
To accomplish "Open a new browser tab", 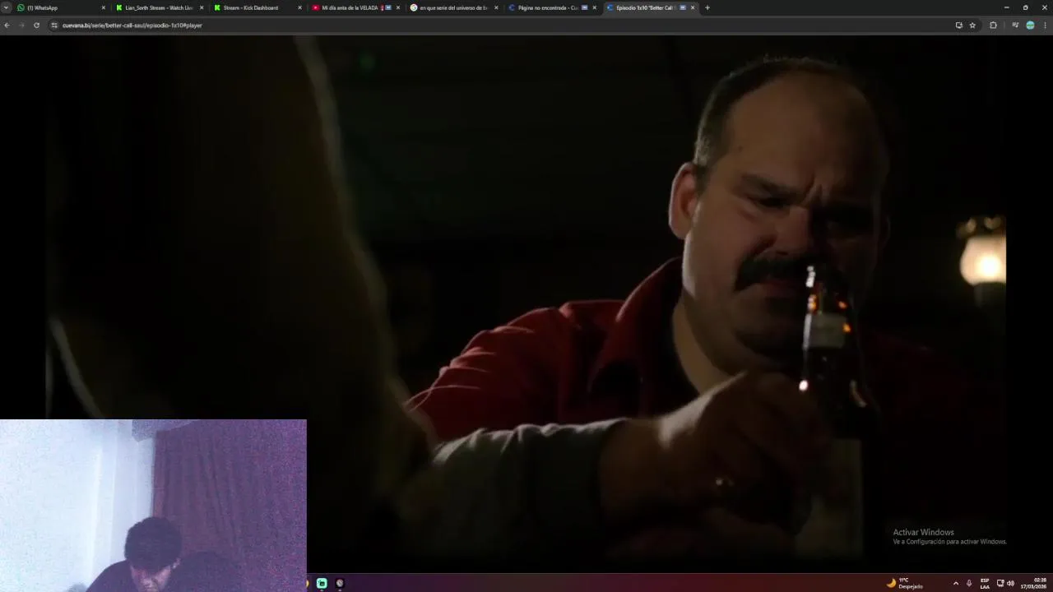I will pyautogui.click(x=707, y=7).
